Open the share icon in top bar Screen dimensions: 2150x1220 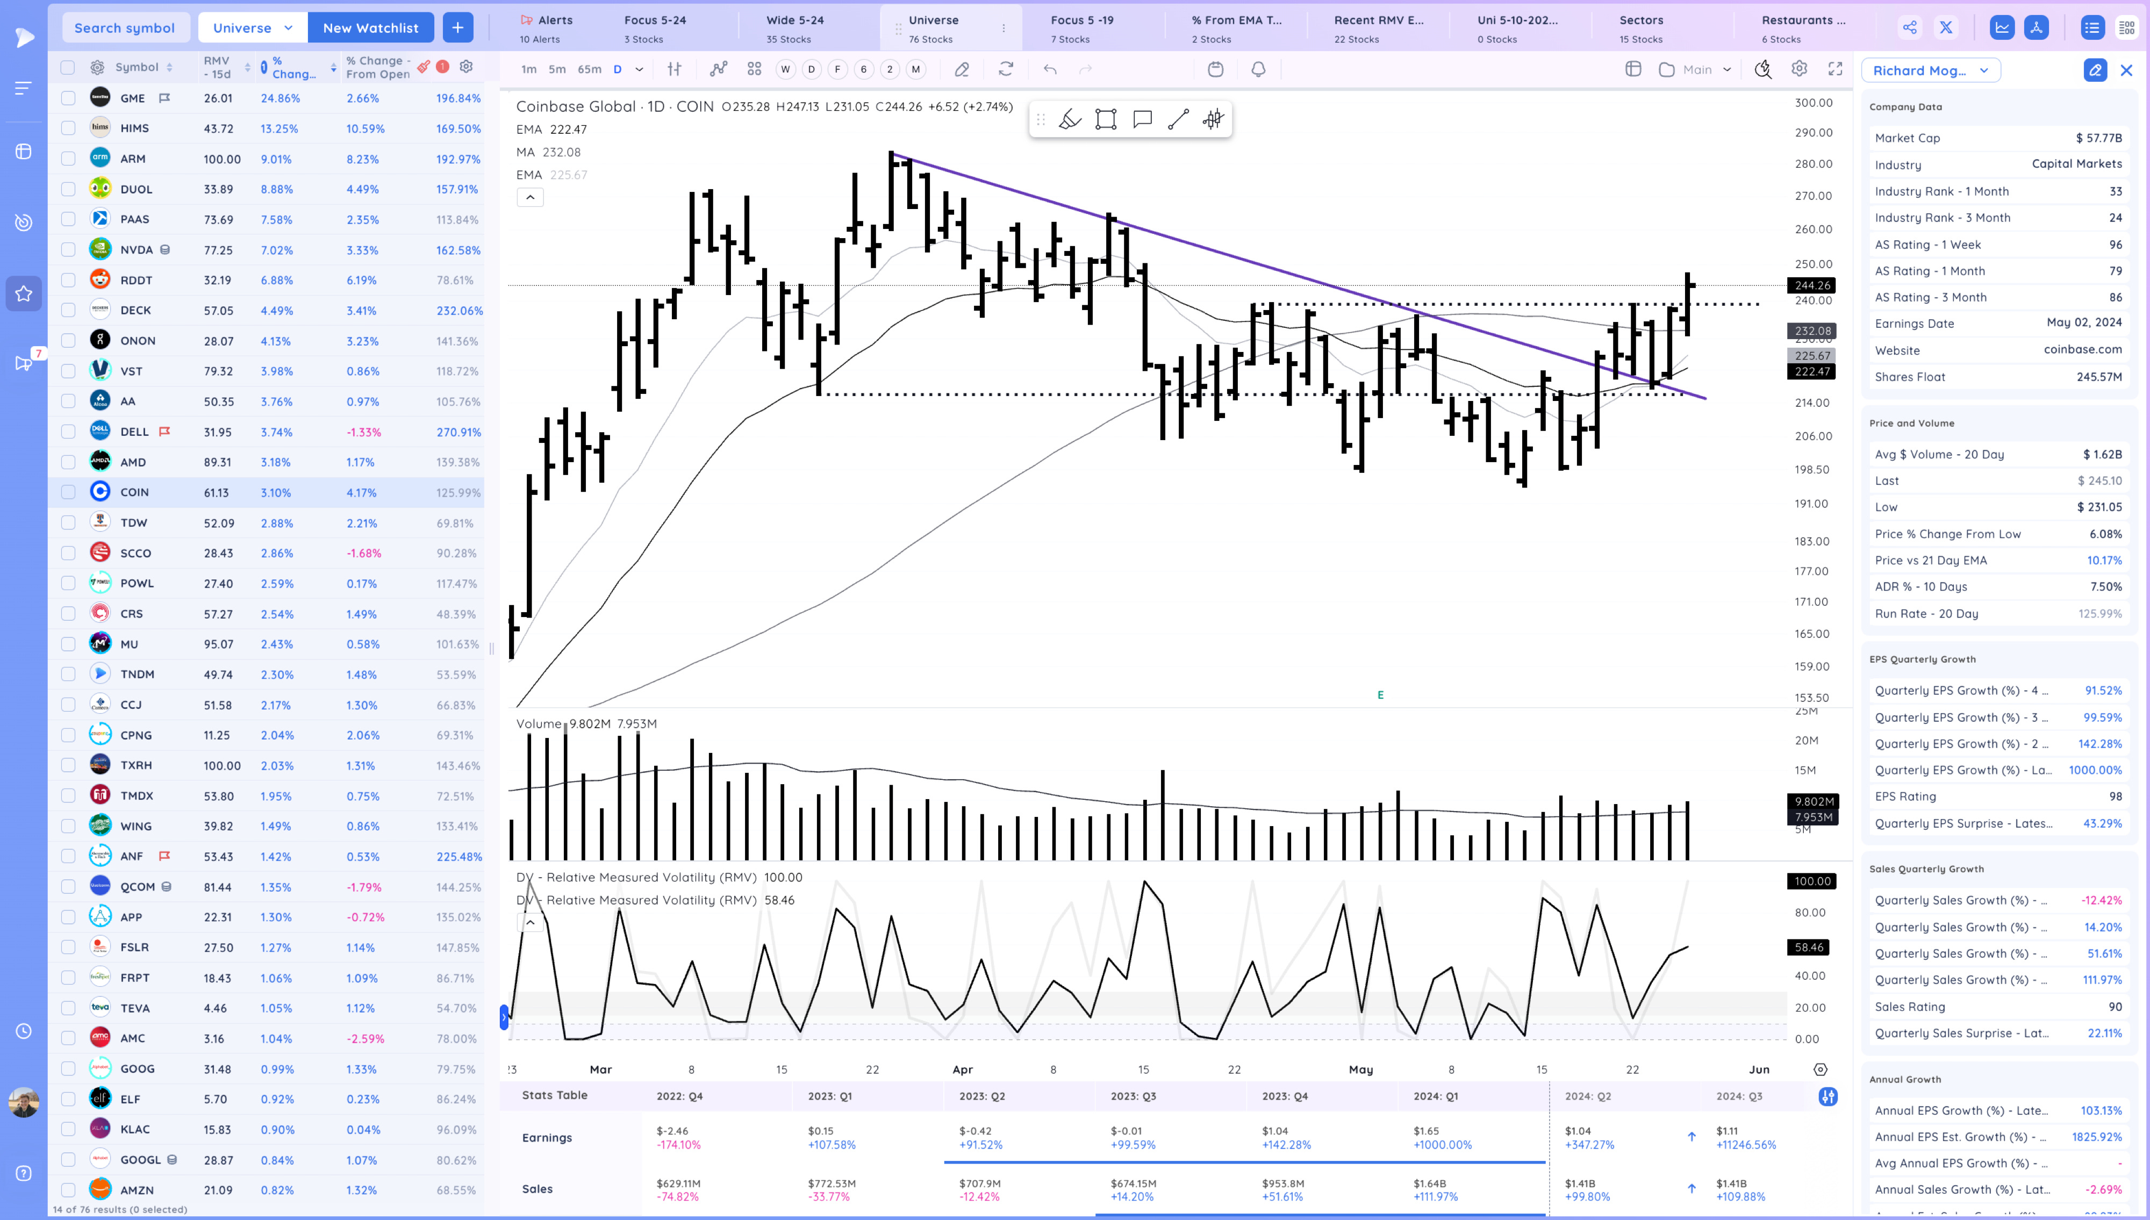1910,27
